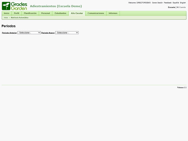Viewport: 188px width, 141px height.
Task: Go to the Estudiantes tab
Action: 61,13
